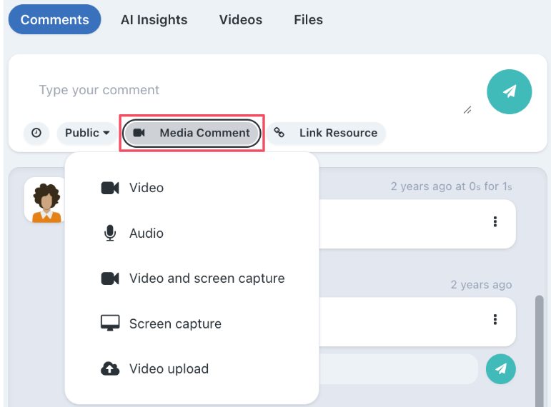The image size is (551, 407).
Task: Click the microphone icon beside Audio
Action: pyautogui.click(x=109, y=233)
